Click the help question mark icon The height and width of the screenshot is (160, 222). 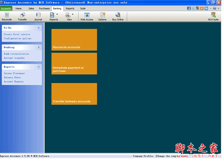[215, 8]
